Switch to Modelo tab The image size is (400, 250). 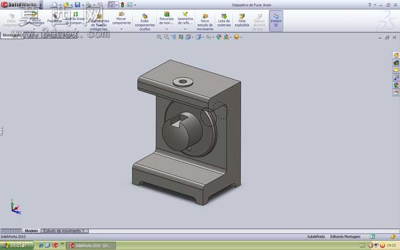coord(31,231)
